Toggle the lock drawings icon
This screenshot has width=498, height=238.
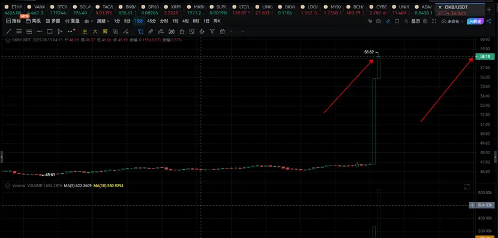[182, 31]
